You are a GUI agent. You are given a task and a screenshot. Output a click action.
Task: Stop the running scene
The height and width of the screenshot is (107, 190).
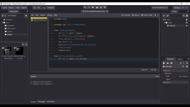pos(93,7)
